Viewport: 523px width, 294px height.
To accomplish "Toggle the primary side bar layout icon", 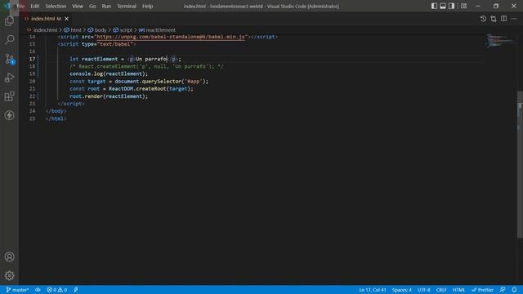I will tap(434, 6).
